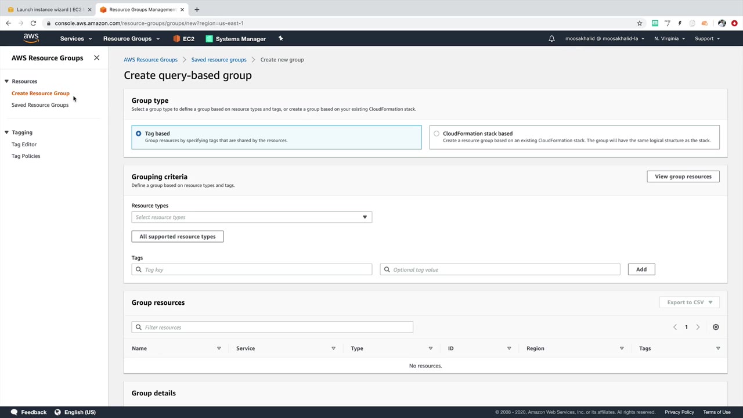Open the Resource Groups navbar dropdown
The width and height of the screenshot is (743, 418).
(132, 39)
